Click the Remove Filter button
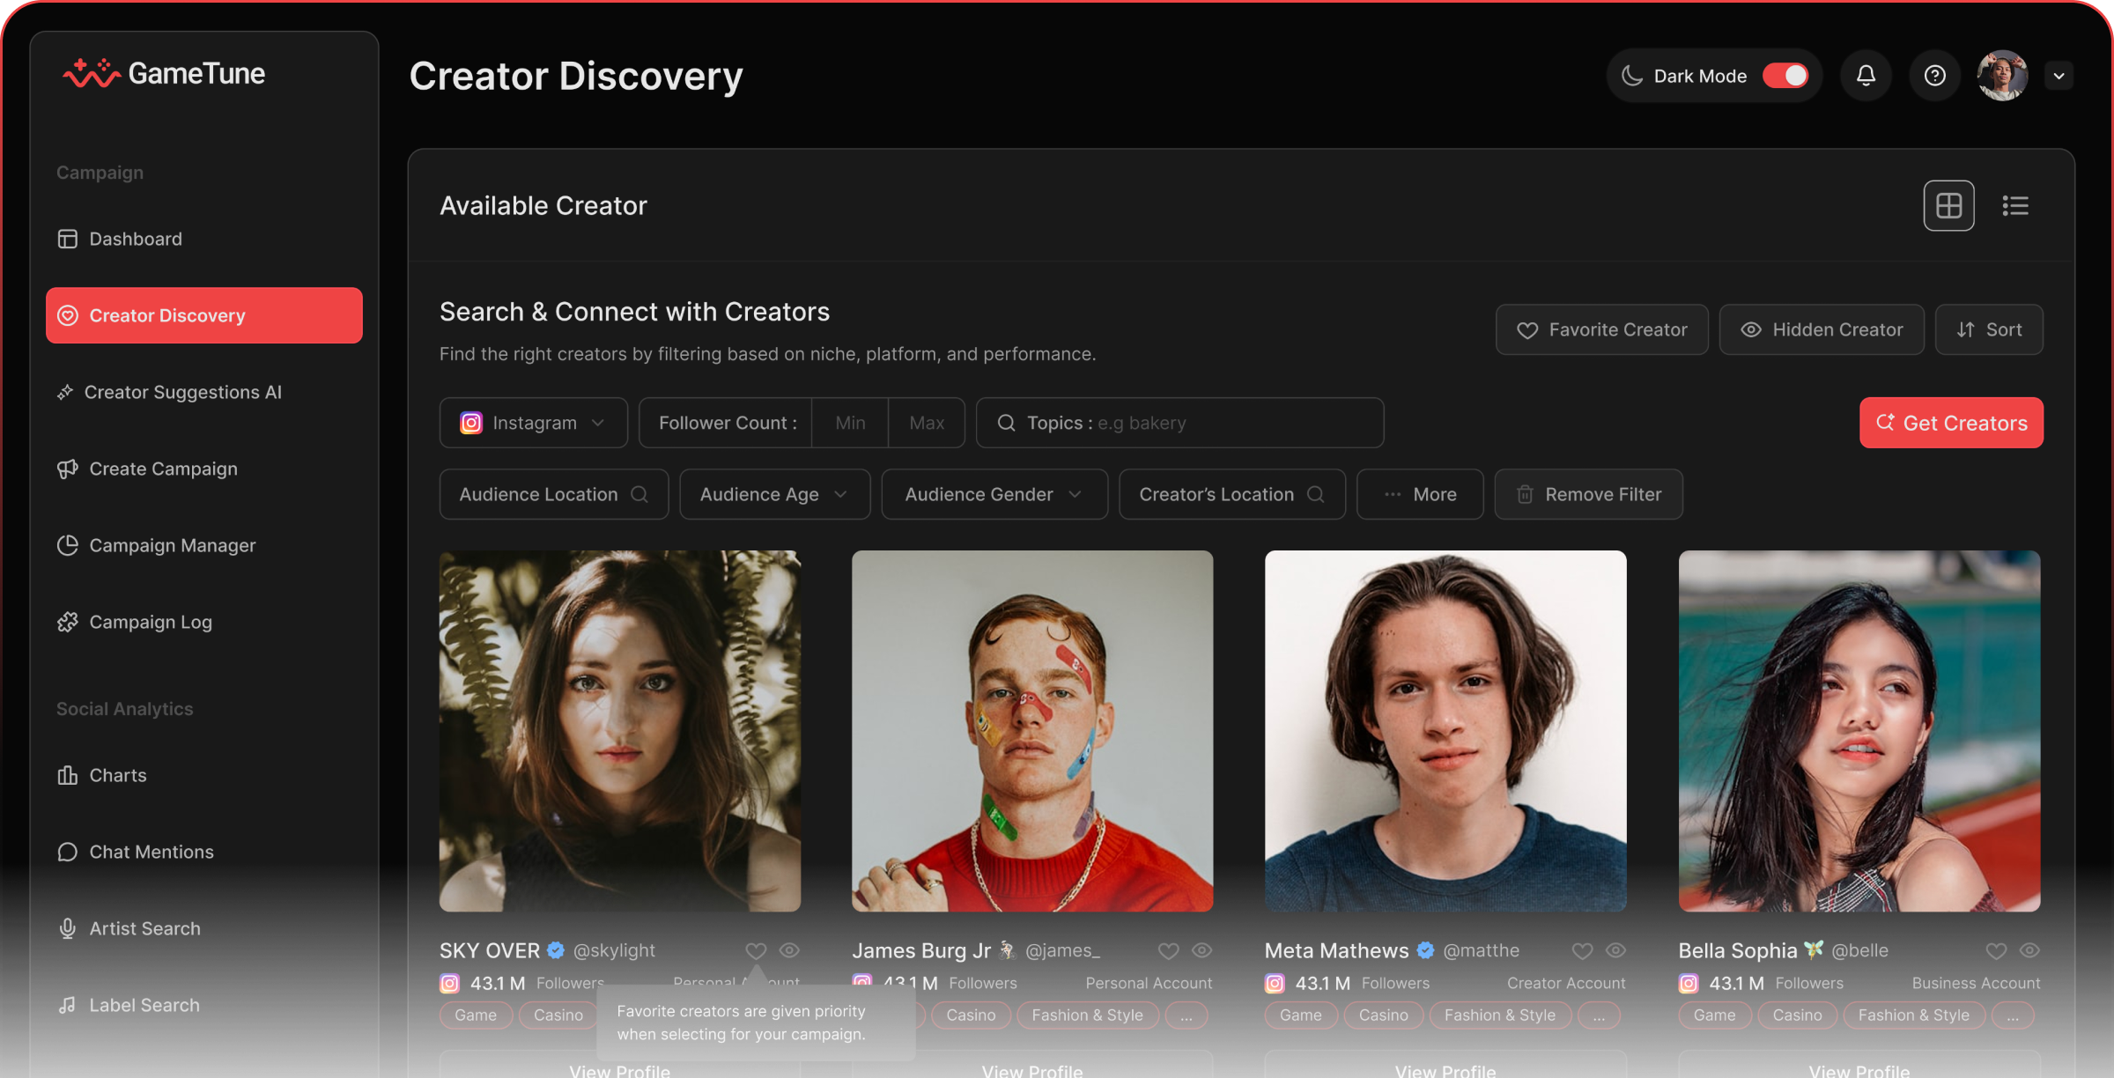This screenshot has height=1078, width=2114. pyautogui.click(x=1588, y=494)
